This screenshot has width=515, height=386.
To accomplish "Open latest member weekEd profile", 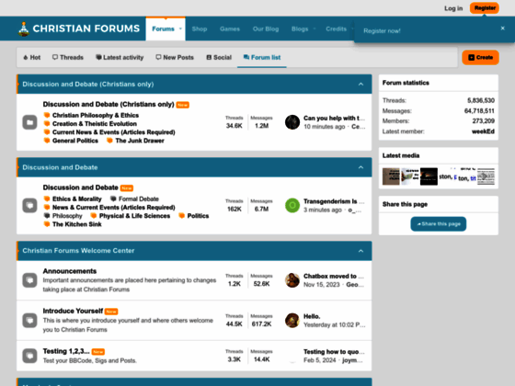I will (x=483, y=131).
